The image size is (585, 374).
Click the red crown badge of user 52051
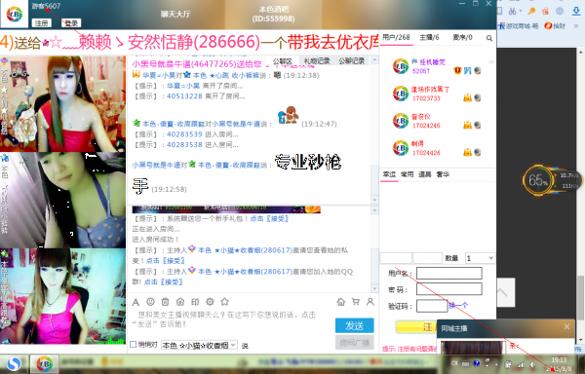coord(457,70)
